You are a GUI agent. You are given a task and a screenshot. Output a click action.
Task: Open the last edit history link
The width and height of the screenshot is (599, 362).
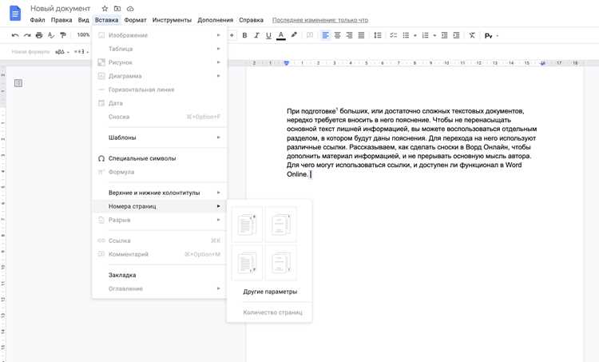pos(320,20)
